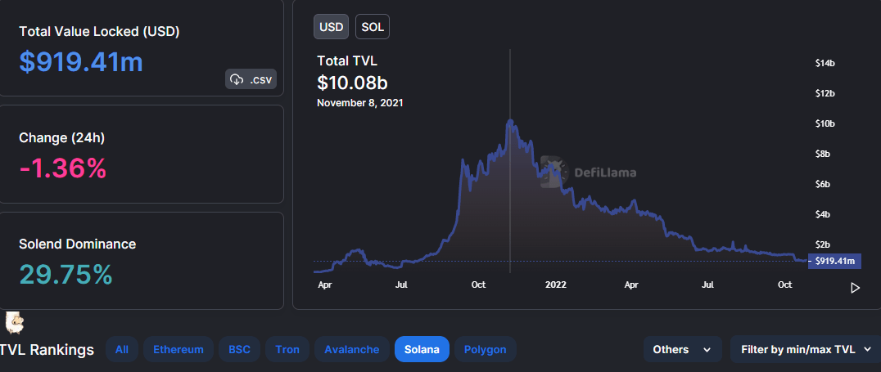This screenshot has width=881, height=372.
Task: Show Avalanche TVL rankings
Action: [351, 349]
